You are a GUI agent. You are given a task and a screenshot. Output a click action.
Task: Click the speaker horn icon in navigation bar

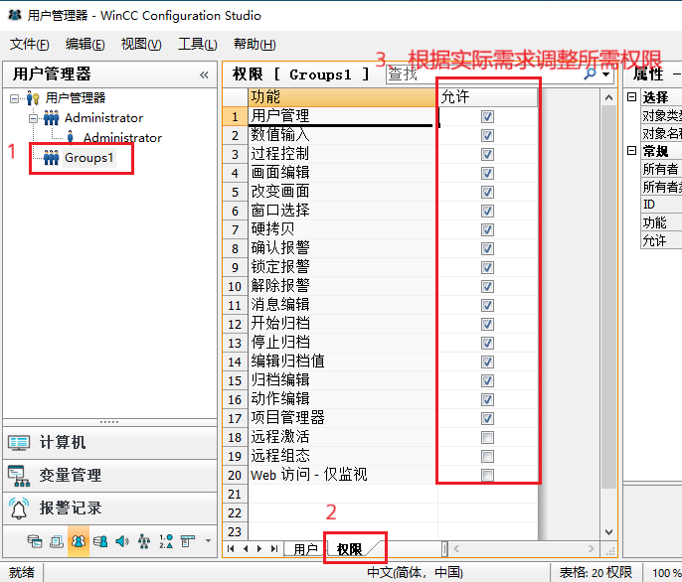point(122,541)
